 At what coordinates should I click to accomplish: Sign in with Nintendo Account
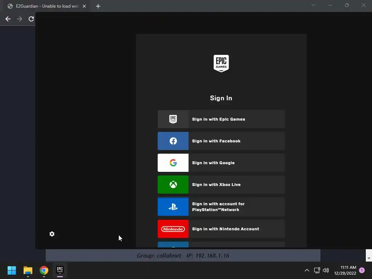click(x=221, y=229)
